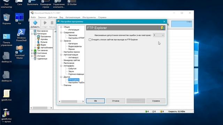Viewport: 223px width, 125px height.
Task: Select gpedit.msc desktop file icon
Action: [7, 93]
